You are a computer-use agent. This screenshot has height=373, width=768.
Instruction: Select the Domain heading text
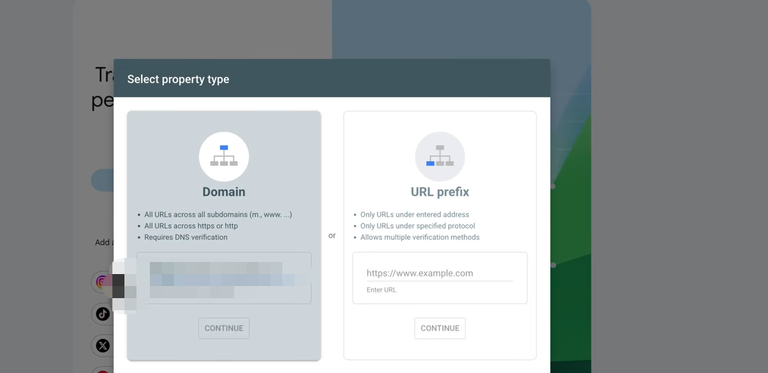pos(224,192)
